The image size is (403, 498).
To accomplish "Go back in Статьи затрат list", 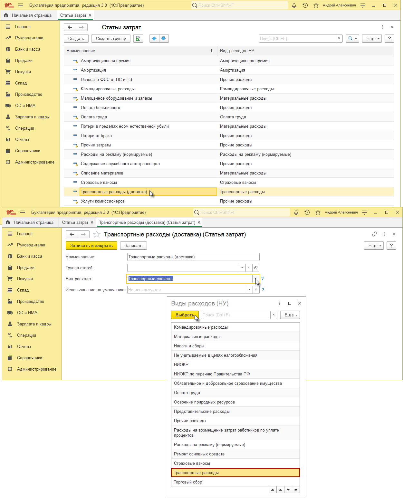I will coord(70,27).
